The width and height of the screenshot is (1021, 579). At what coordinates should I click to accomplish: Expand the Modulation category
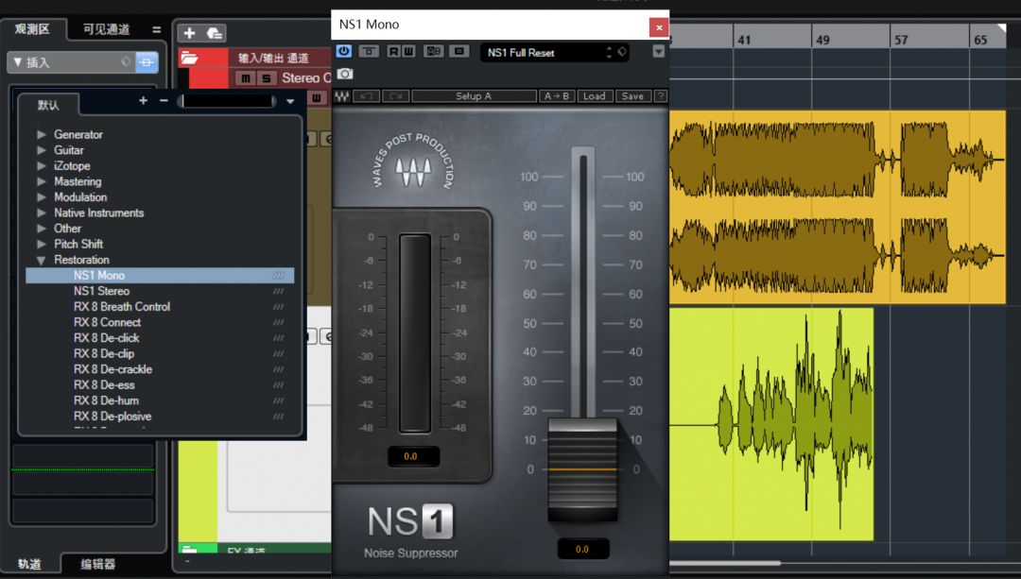41,197
